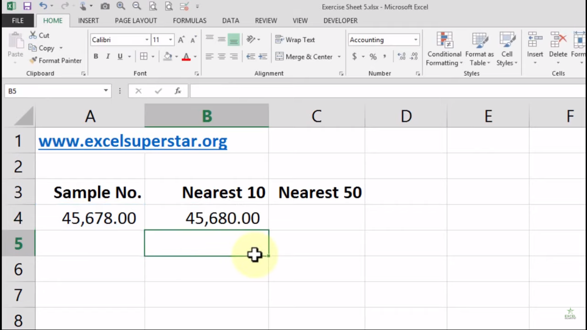Screen dimensions: 587x330
Task: Click the Zoom Out magnifier icon
Action: click(x=137, y=6)
